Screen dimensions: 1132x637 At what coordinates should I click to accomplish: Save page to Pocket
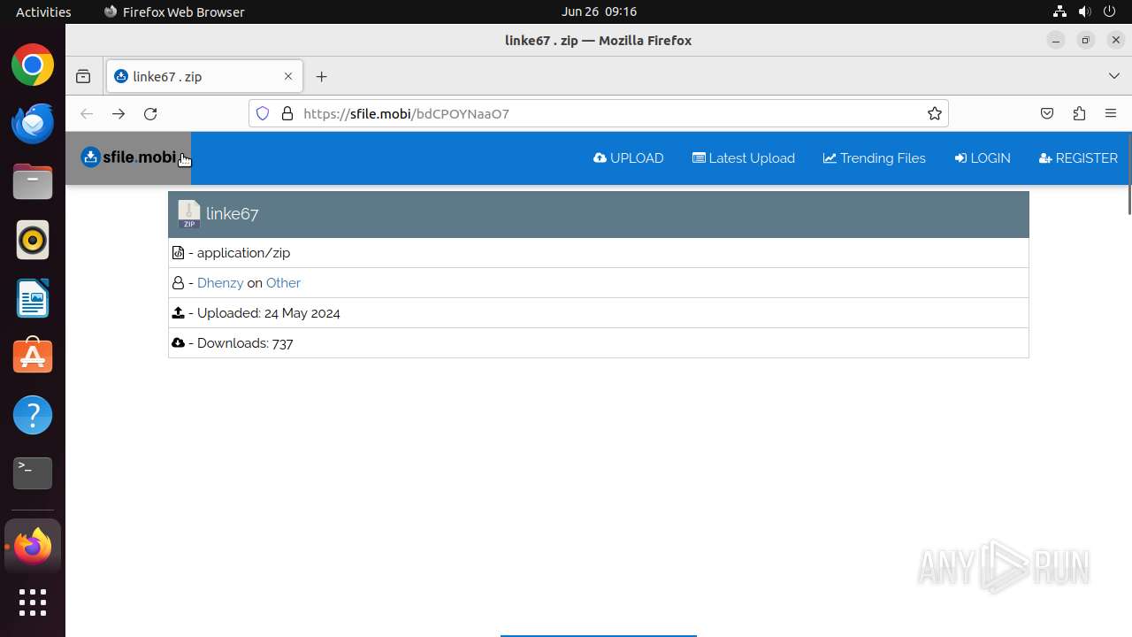coord(1047,113)
